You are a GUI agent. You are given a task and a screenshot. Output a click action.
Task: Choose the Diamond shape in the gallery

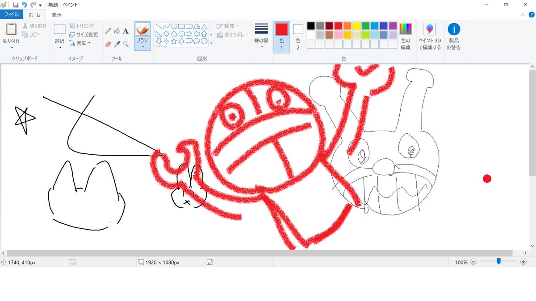click(166, 34)
